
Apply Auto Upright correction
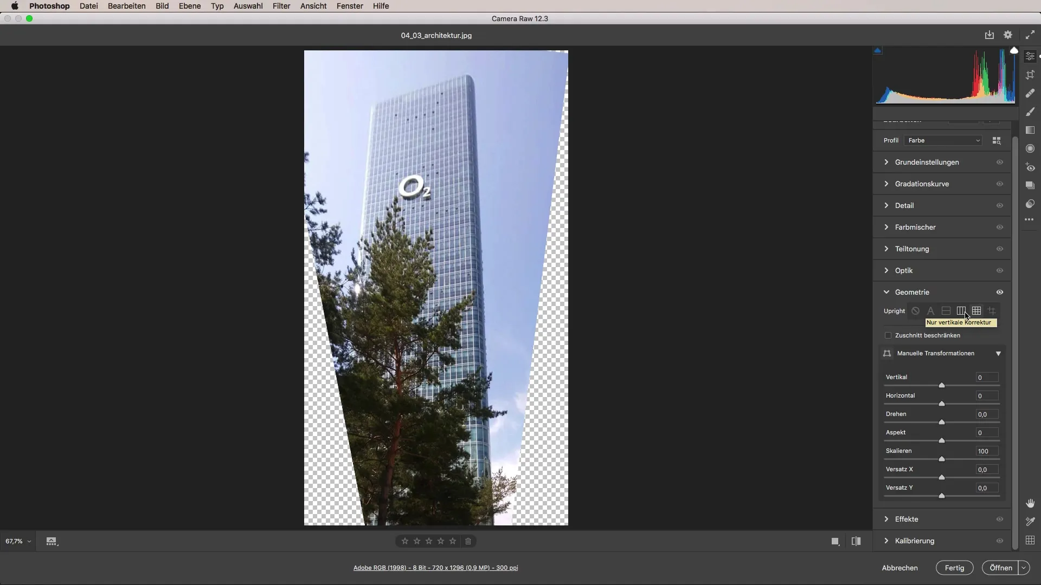(x=930, y=311)
